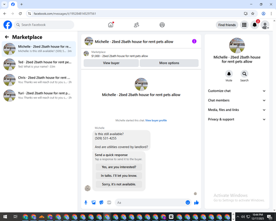Click the More options button

169,63
